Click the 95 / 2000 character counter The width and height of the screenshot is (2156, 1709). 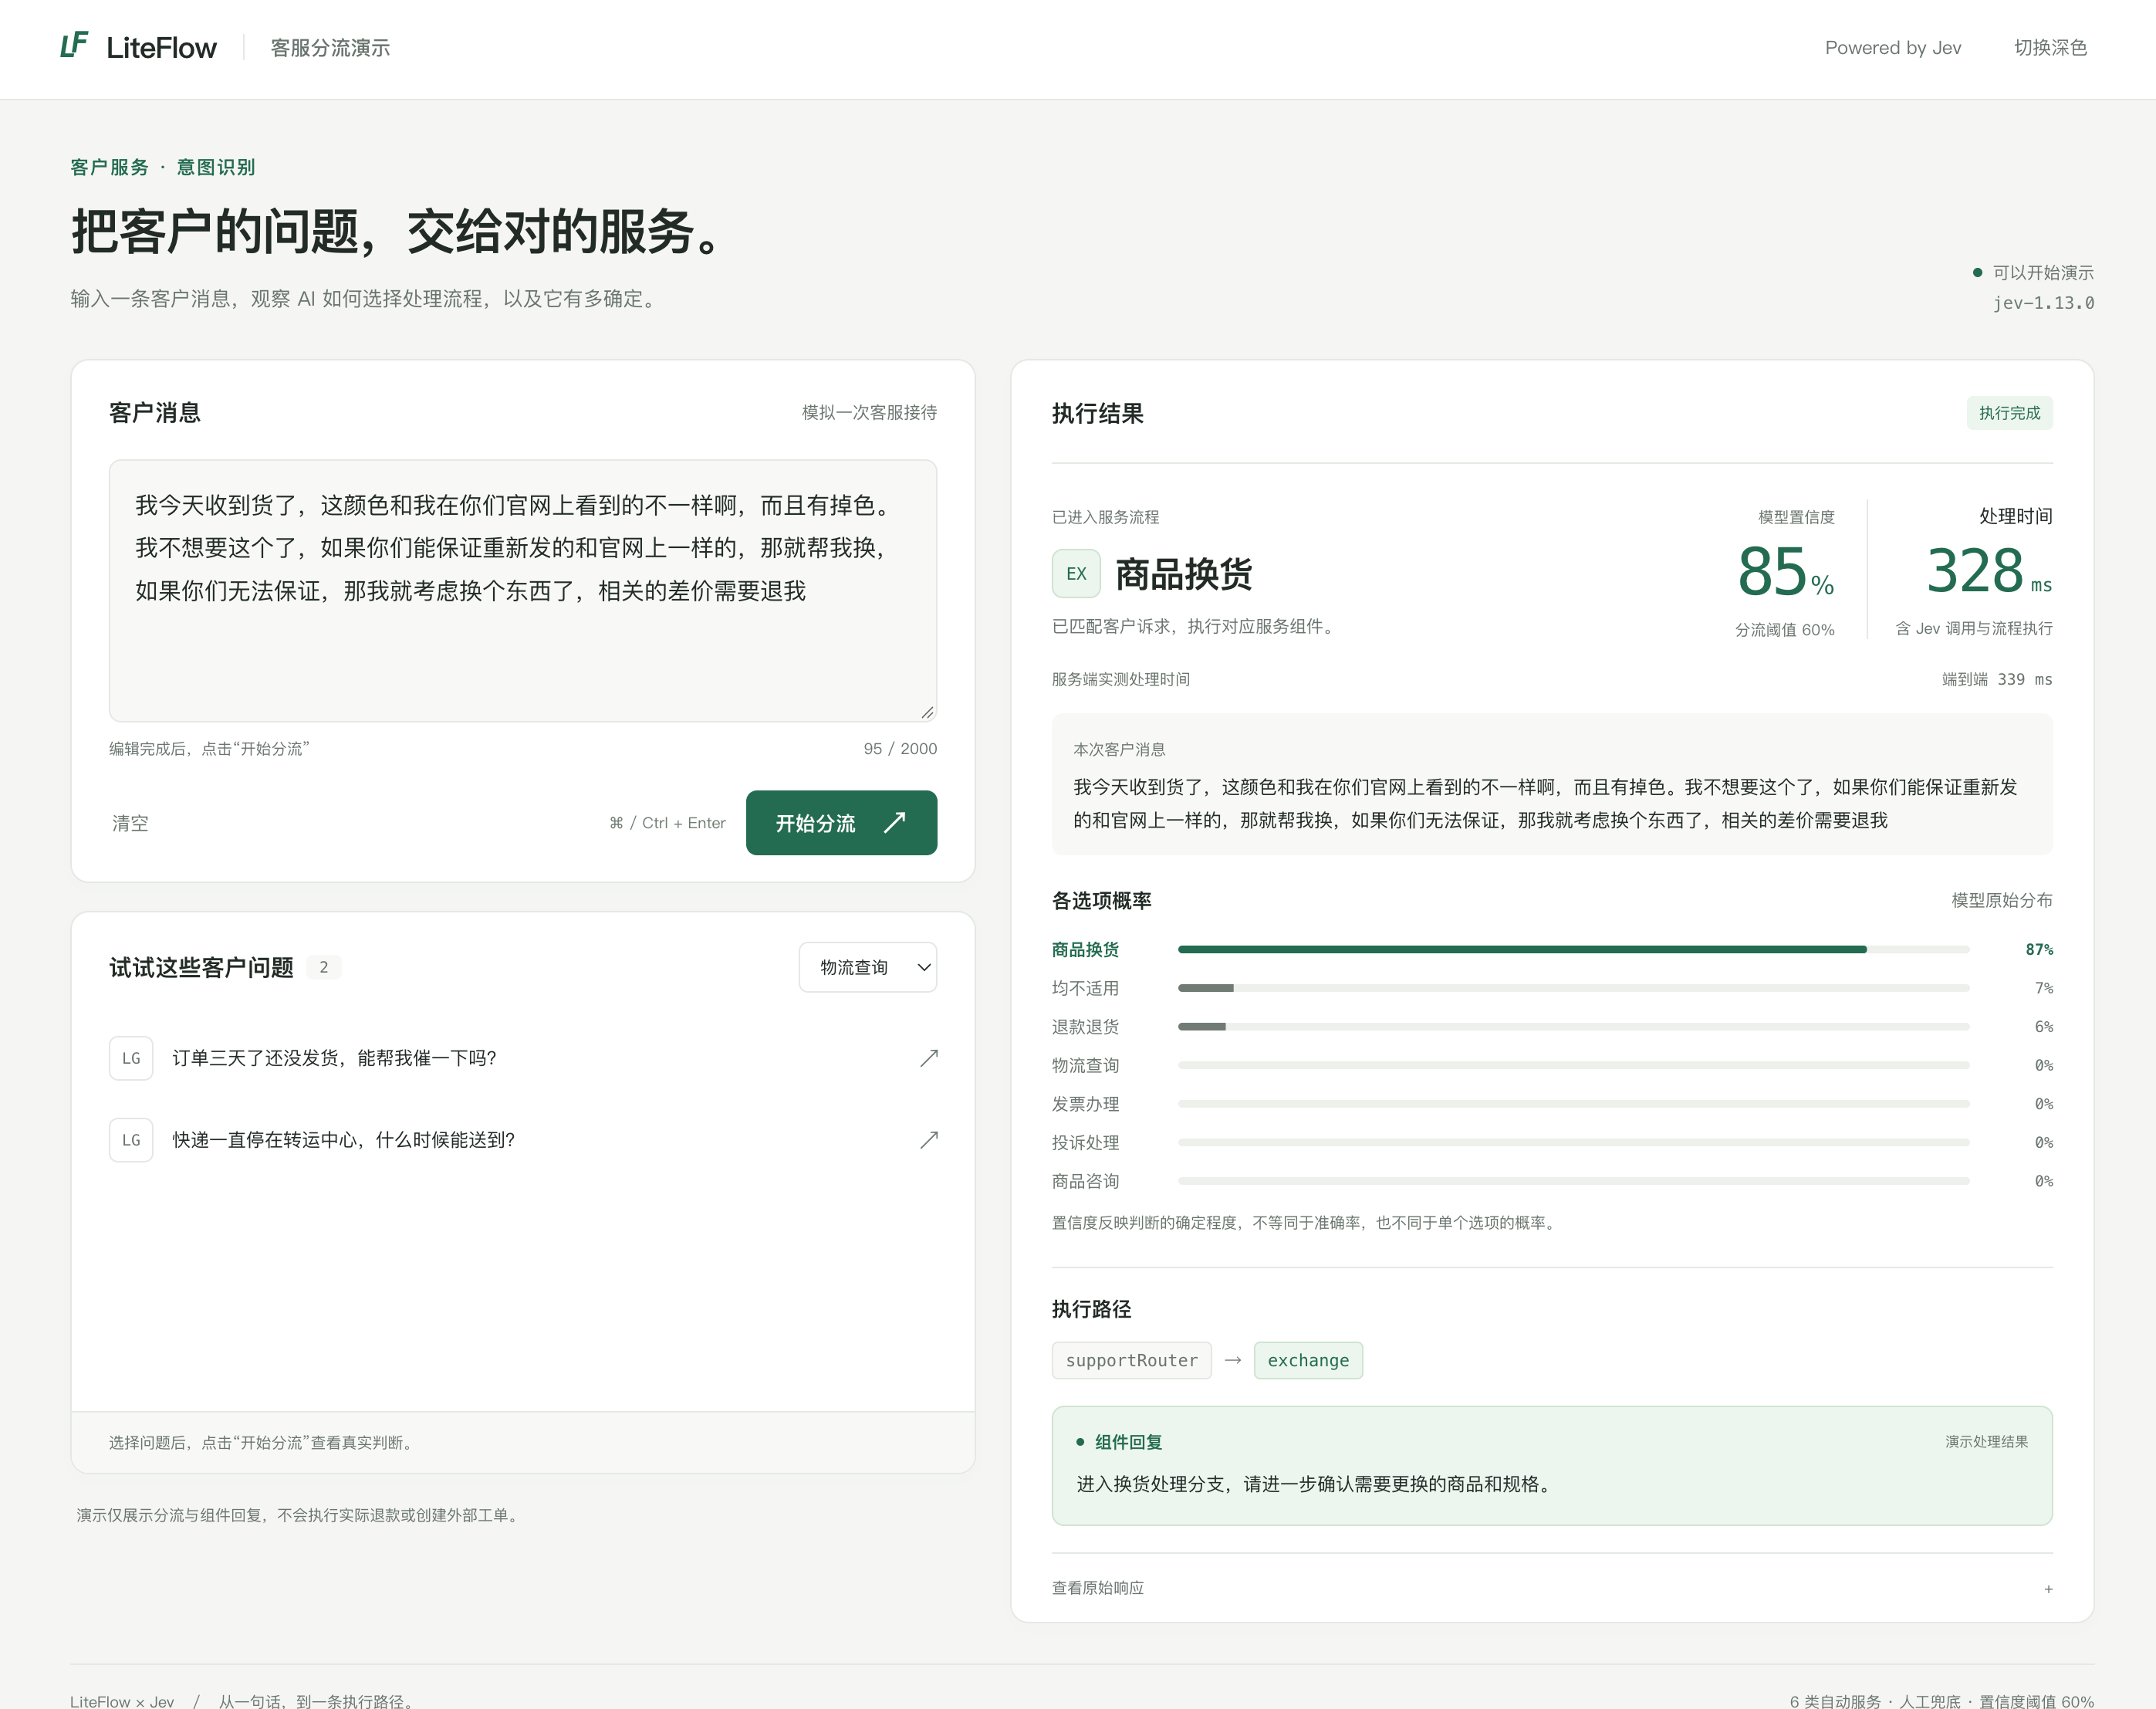[x=900, y=749]
